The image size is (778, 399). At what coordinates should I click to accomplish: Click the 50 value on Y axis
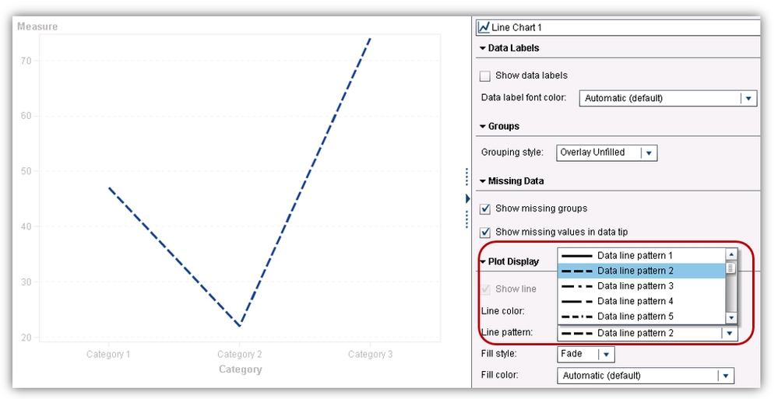point(26,171)
